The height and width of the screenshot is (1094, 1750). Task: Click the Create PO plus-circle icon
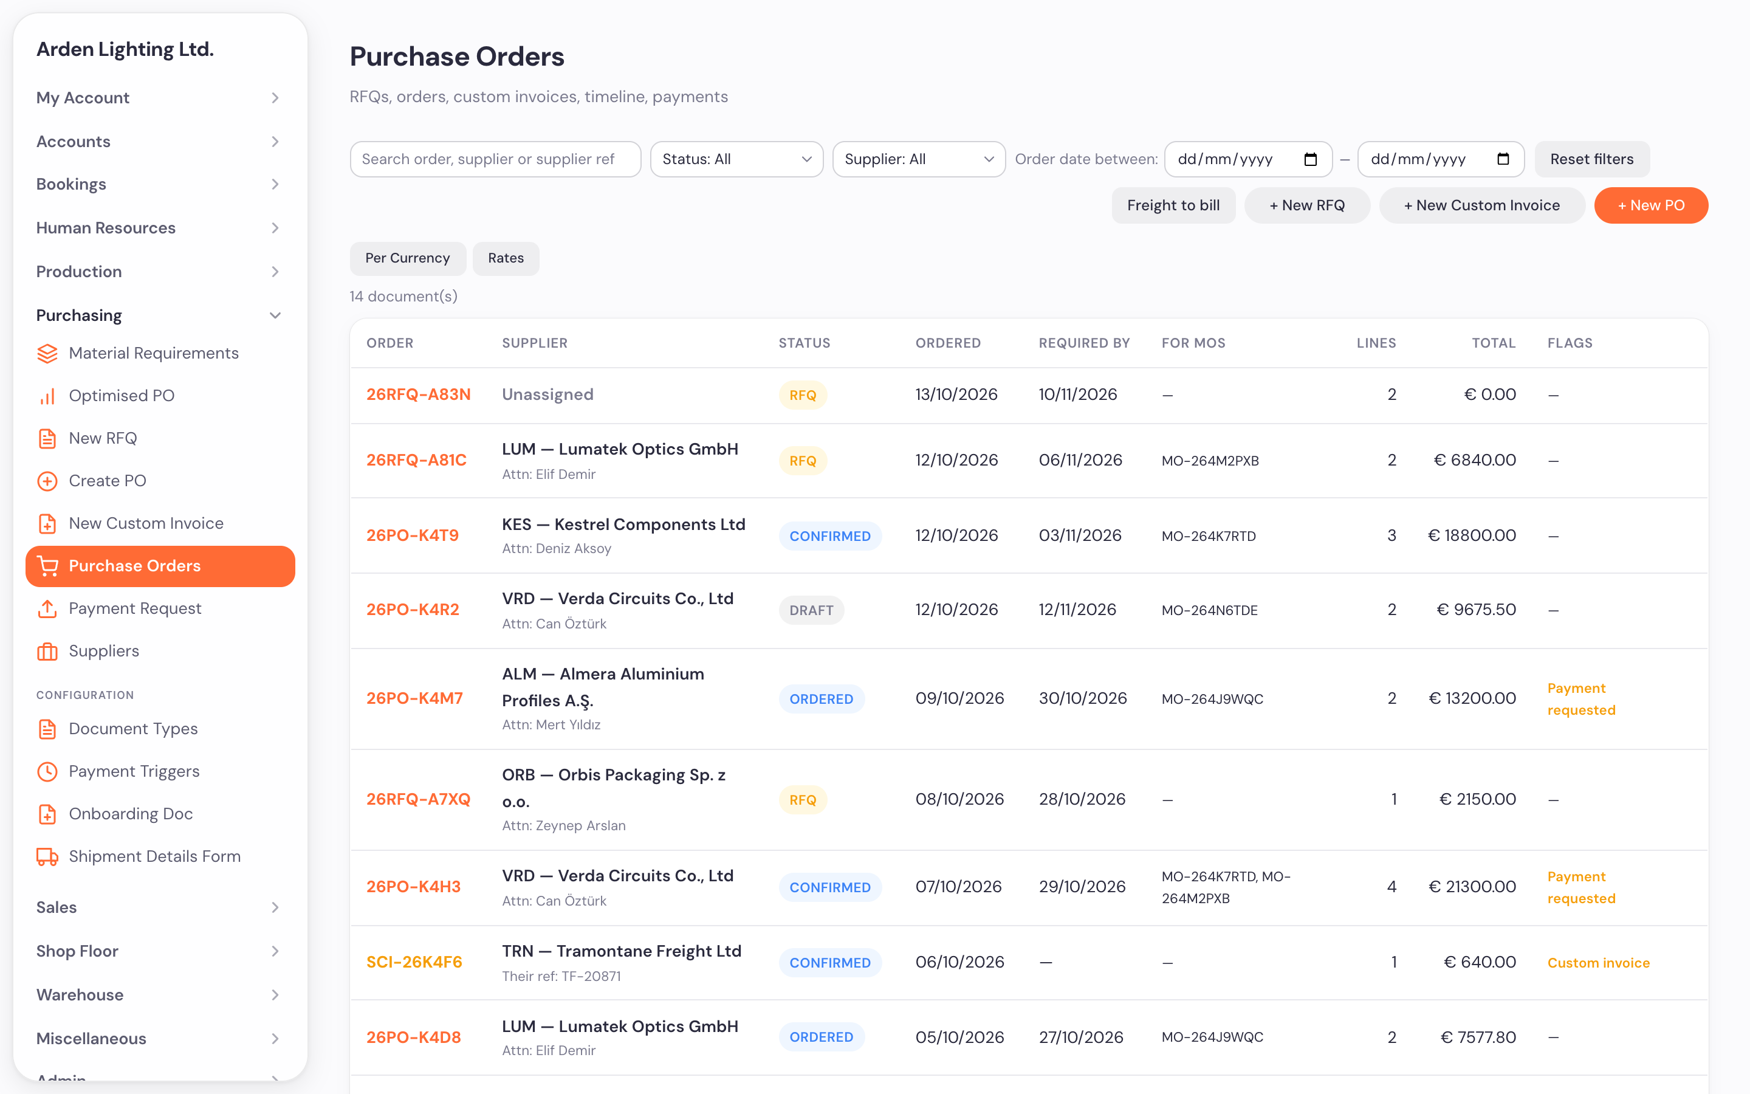click(47, 481)
